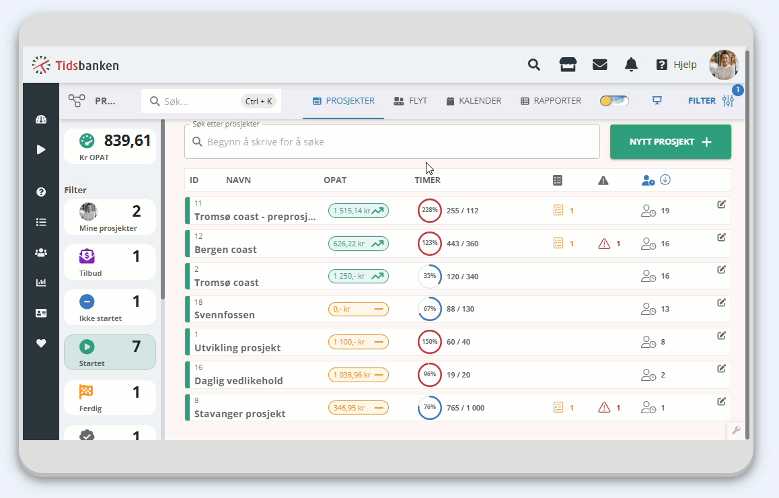This screenshot has height=498, width=779.
Task: Click the project hierarchy icon beside PR...
Action: tap(77, 101)
